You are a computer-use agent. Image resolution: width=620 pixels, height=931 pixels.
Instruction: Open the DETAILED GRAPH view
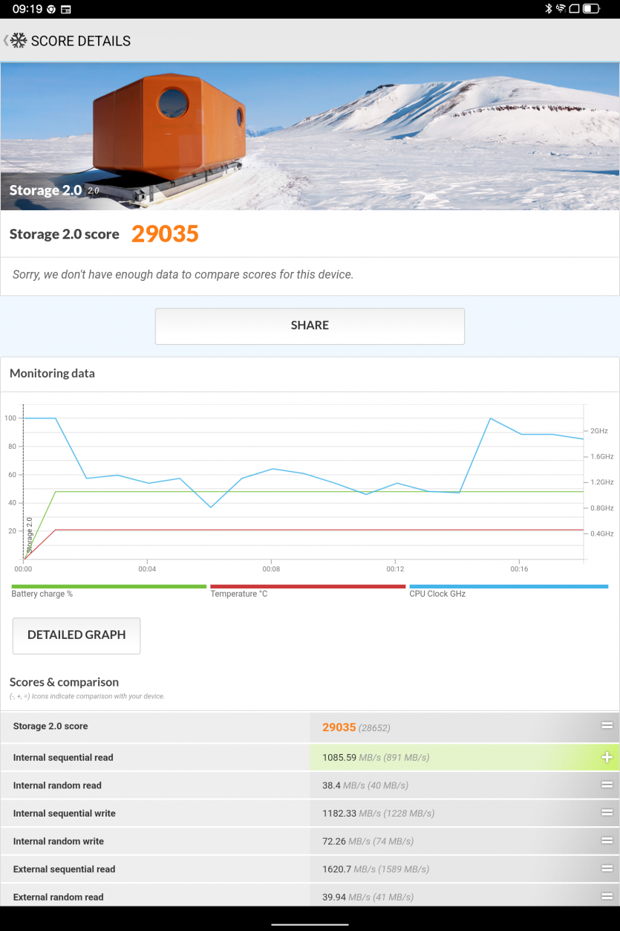click(x=76, y=635)
